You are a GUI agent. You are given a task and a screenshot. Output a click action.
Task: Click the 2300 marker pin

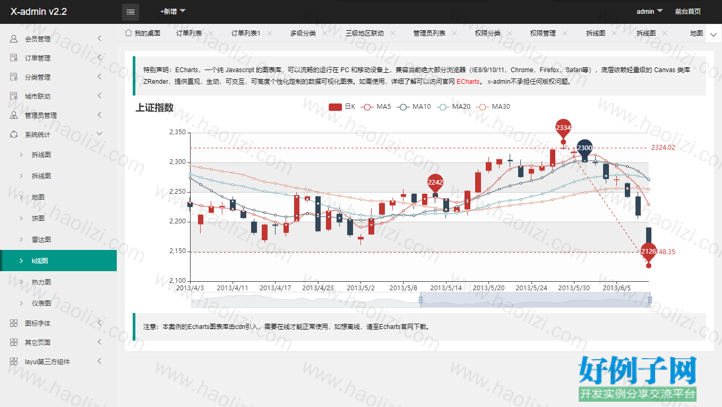[x=585, y=149]
